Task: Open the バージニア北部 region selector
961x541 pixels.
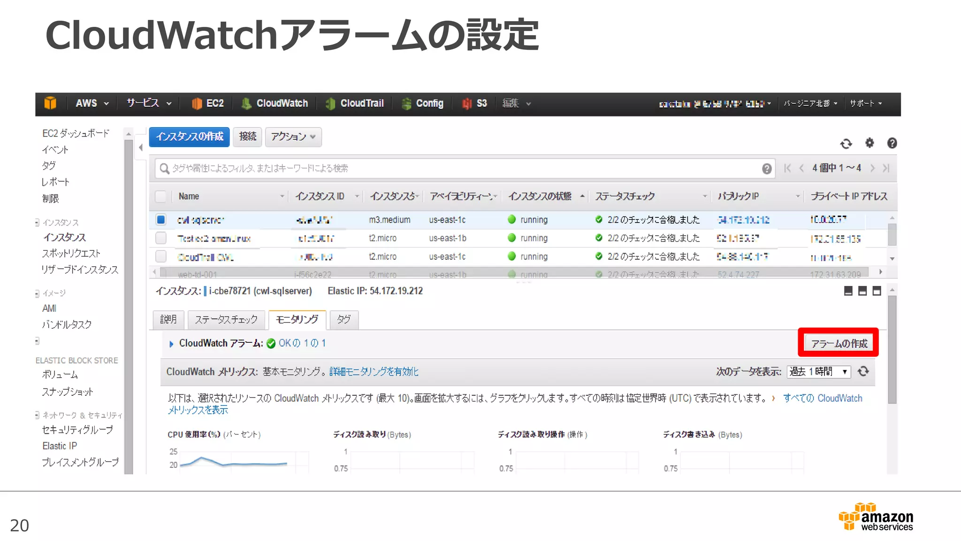Action: (810, 103)
